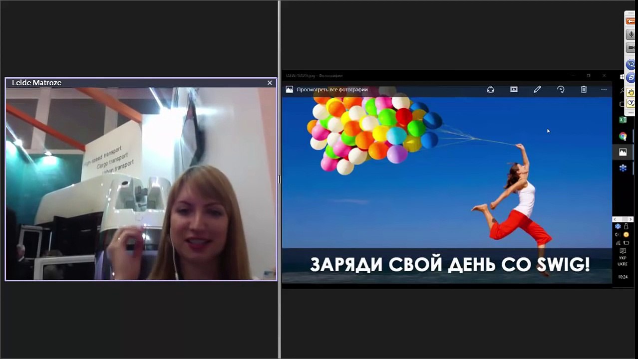The height and width of the screenshot is (359, 638).
Task: Click 'Просмотреть все фотографии' link
Action: tap(332, 90)
